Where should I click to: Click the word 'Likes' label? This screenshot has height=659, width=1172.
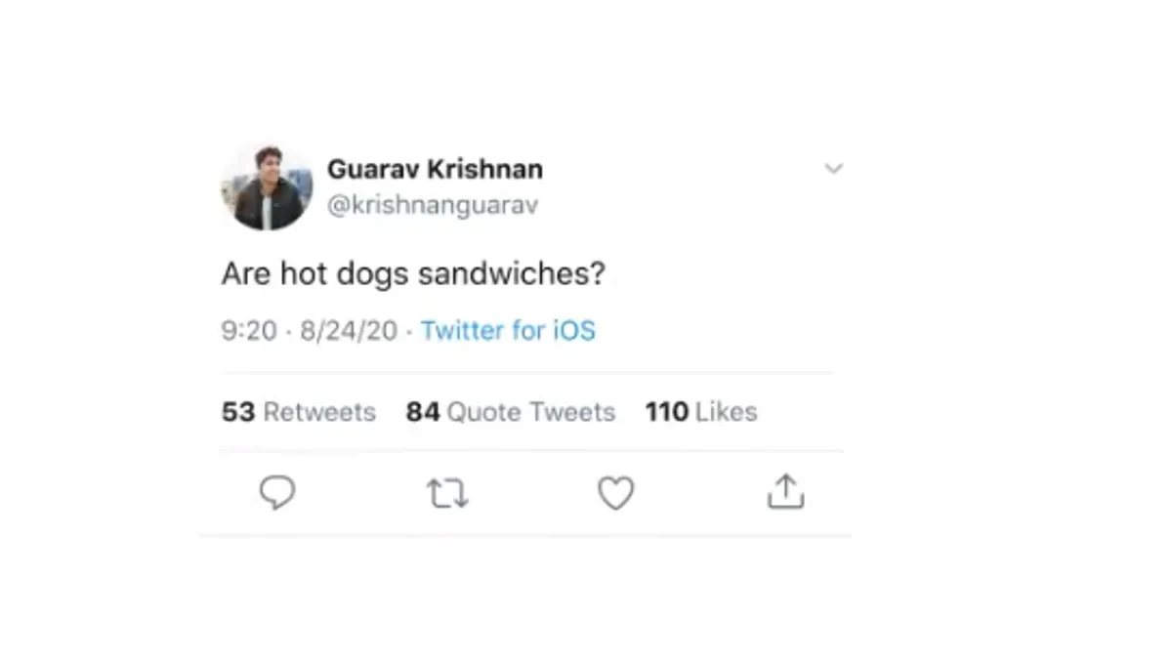727,412
